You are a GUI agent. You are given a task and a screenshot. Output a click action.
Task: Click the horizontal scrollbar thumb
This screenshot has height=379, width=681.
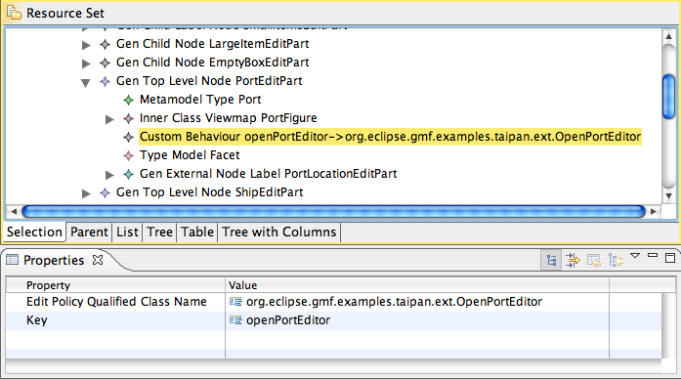point(333,211)
